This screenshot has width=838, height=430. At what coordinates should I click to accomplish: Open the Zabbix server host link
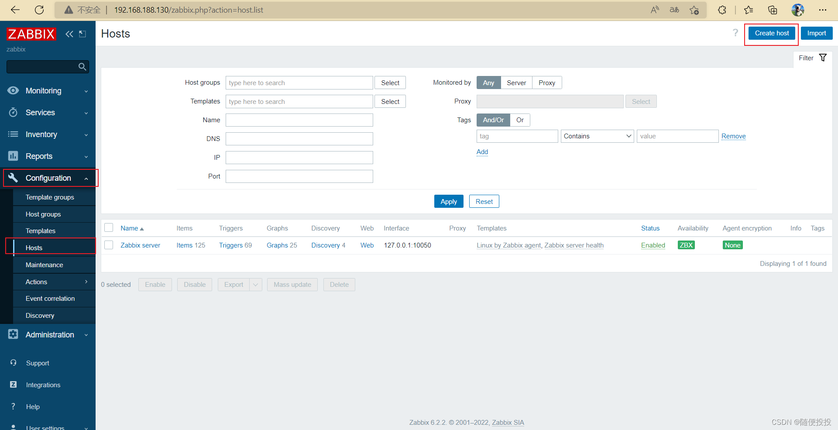[x=140, y=245]
